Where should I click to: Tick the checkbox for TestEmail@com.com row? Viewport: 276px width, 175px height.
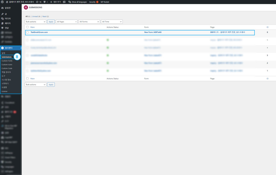27,32
